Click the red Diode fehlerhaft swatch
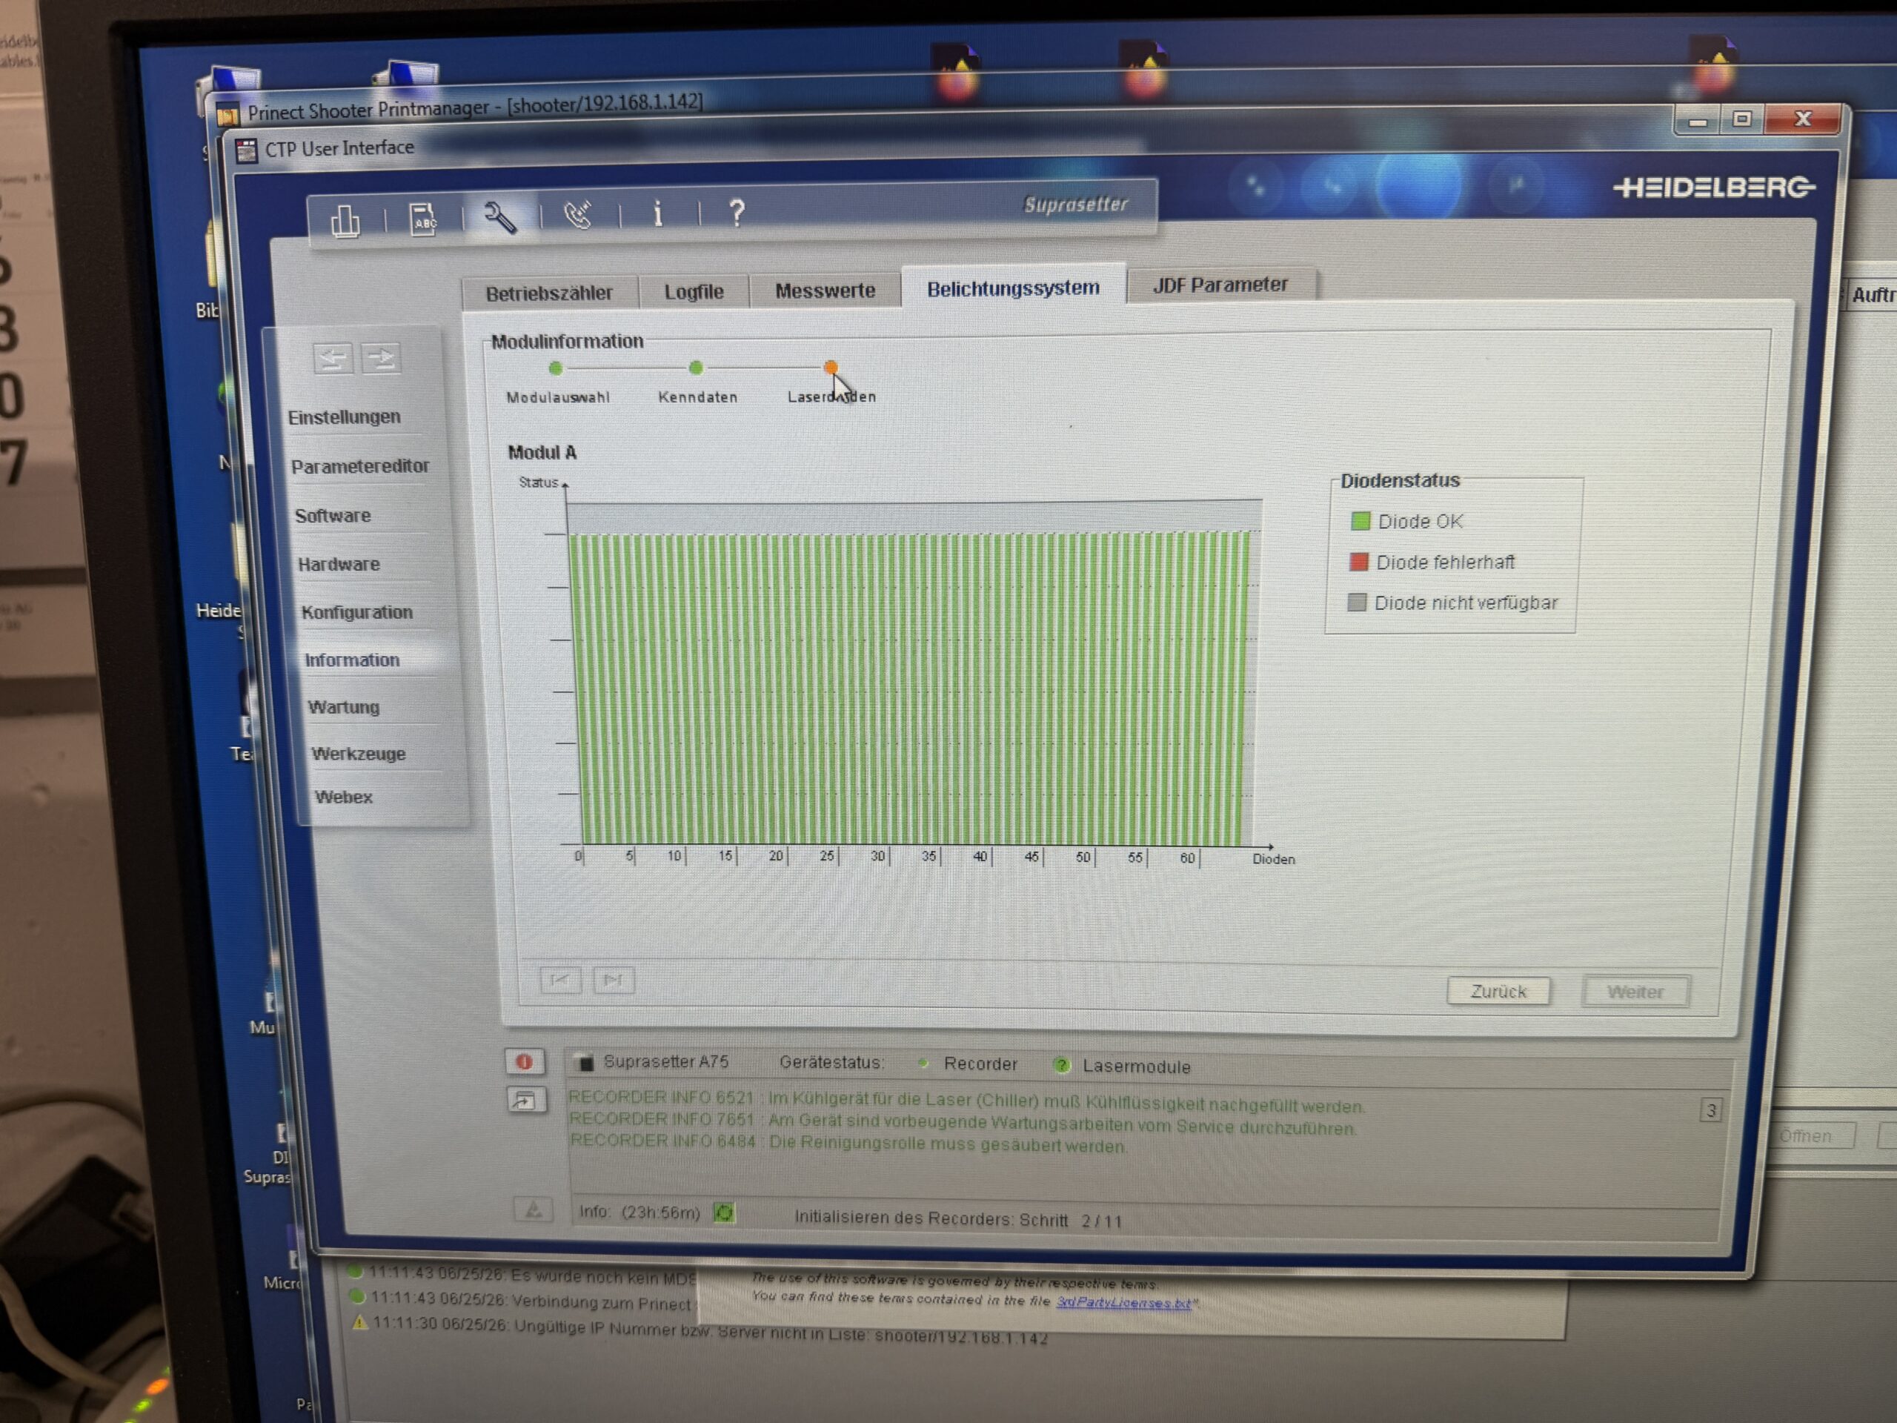Image resolution: width=1897 pixels, height=1423 pixels. pos(1358,562)
